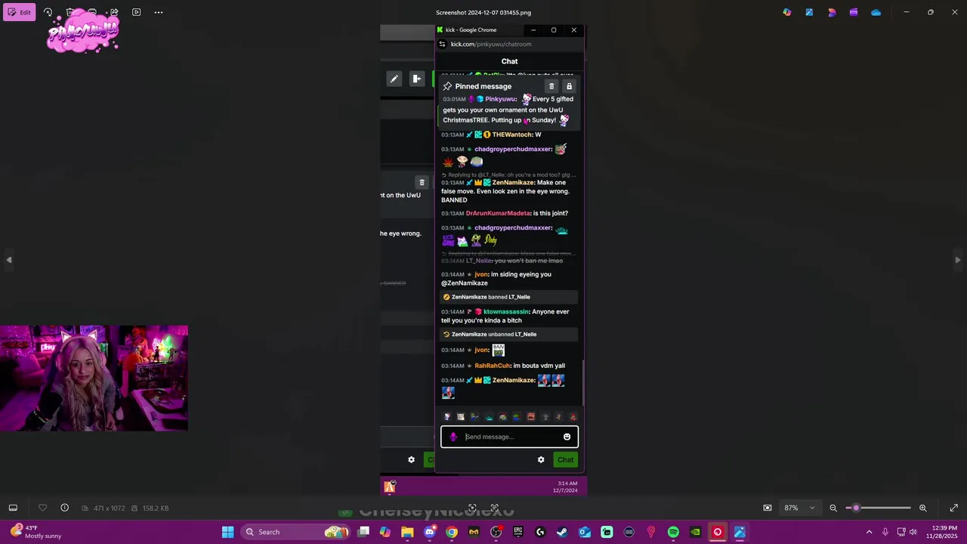Click the THEWantoch username in chat

pos(512,134)
